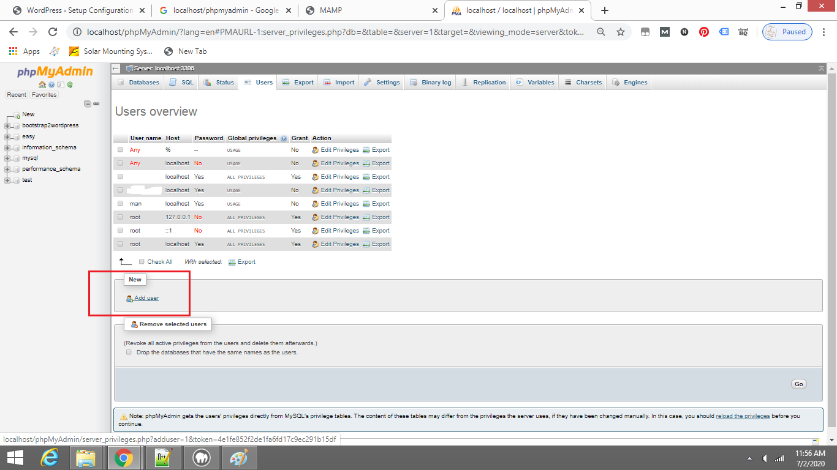This screenshot has width=837, height=470.
Task: Open the Export tab
Action: tap(298, 83)
